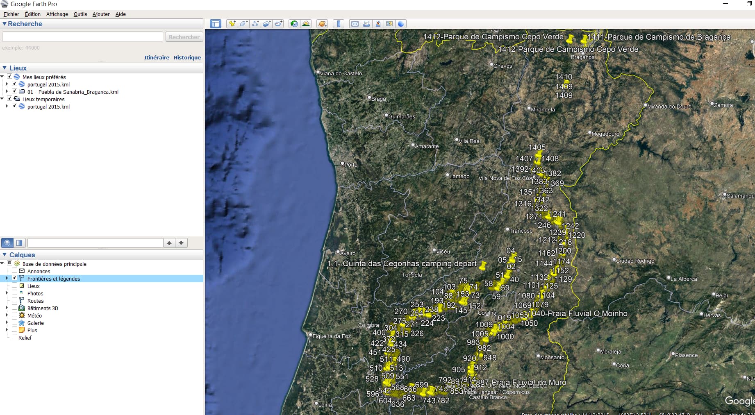Click the Météo sun layer icon
Image resolution: width=755 pixels, height=415 pixels.
coord(22,315)
